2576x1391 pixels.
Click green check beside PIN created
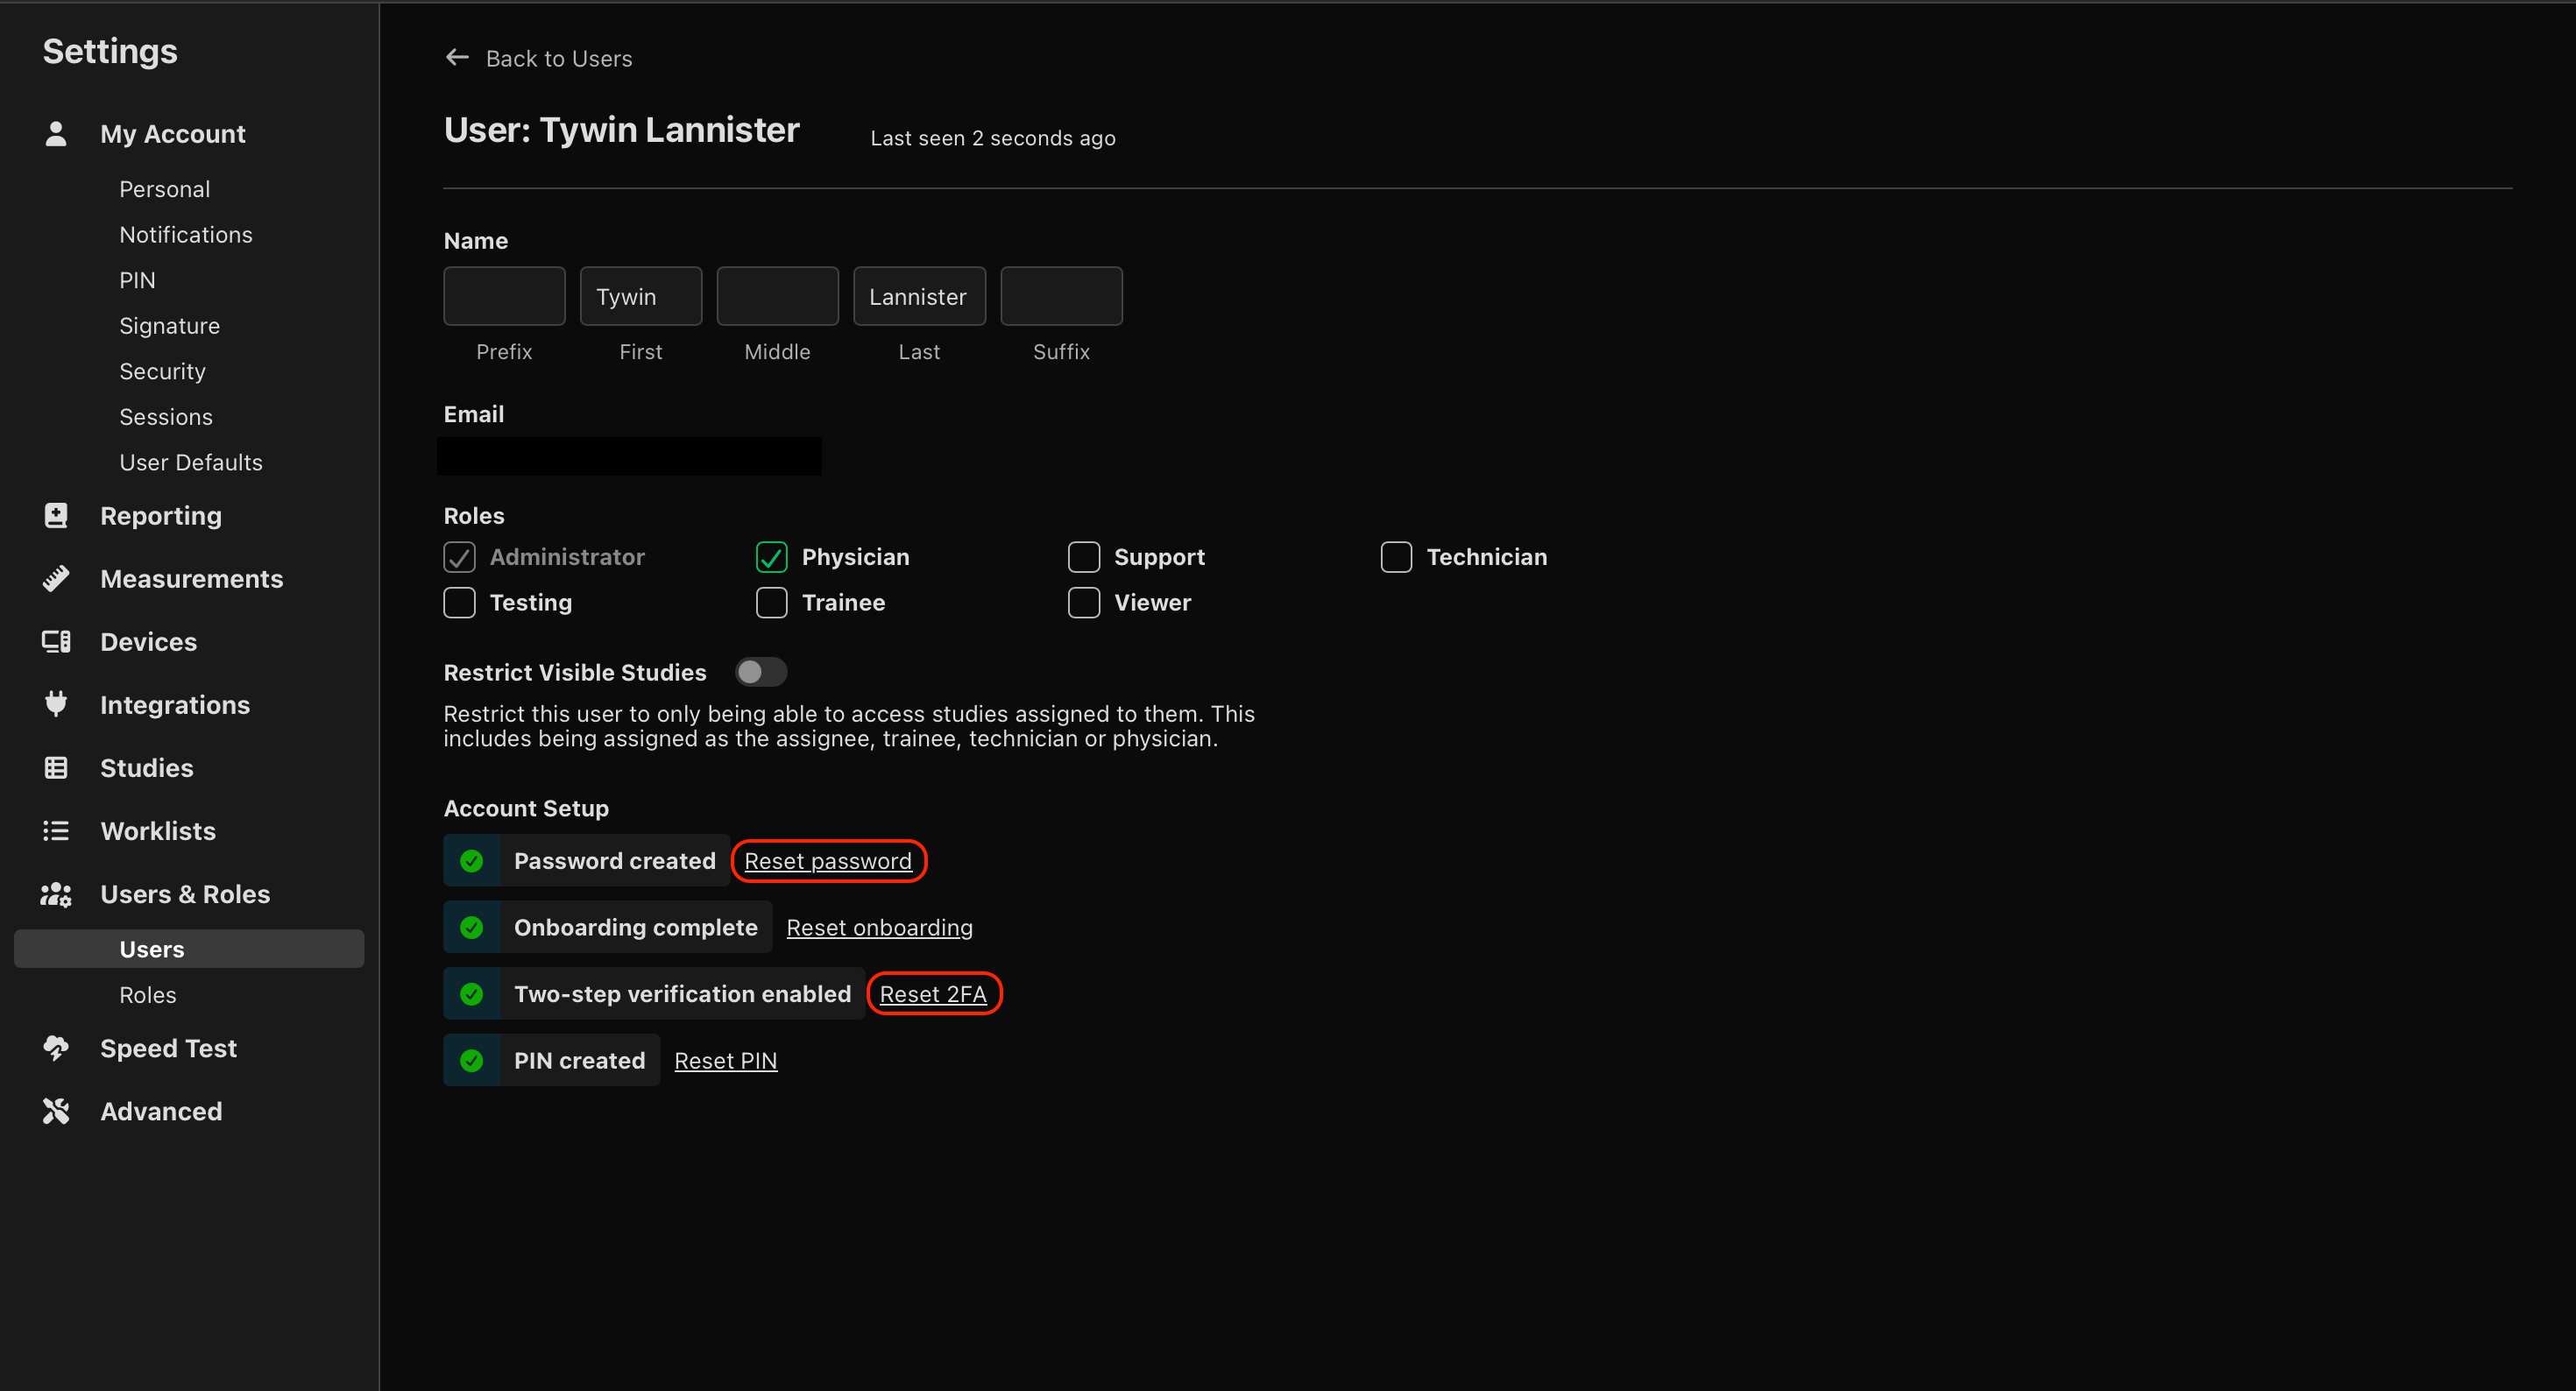(x=472, y=1061)
